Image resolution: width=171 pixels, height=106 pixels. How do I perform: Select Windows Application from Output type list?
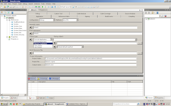(43, 43)
